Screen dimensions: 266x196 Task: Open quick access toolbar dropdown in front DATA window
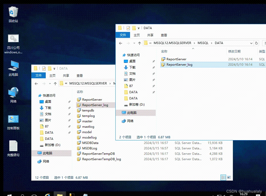139,28
